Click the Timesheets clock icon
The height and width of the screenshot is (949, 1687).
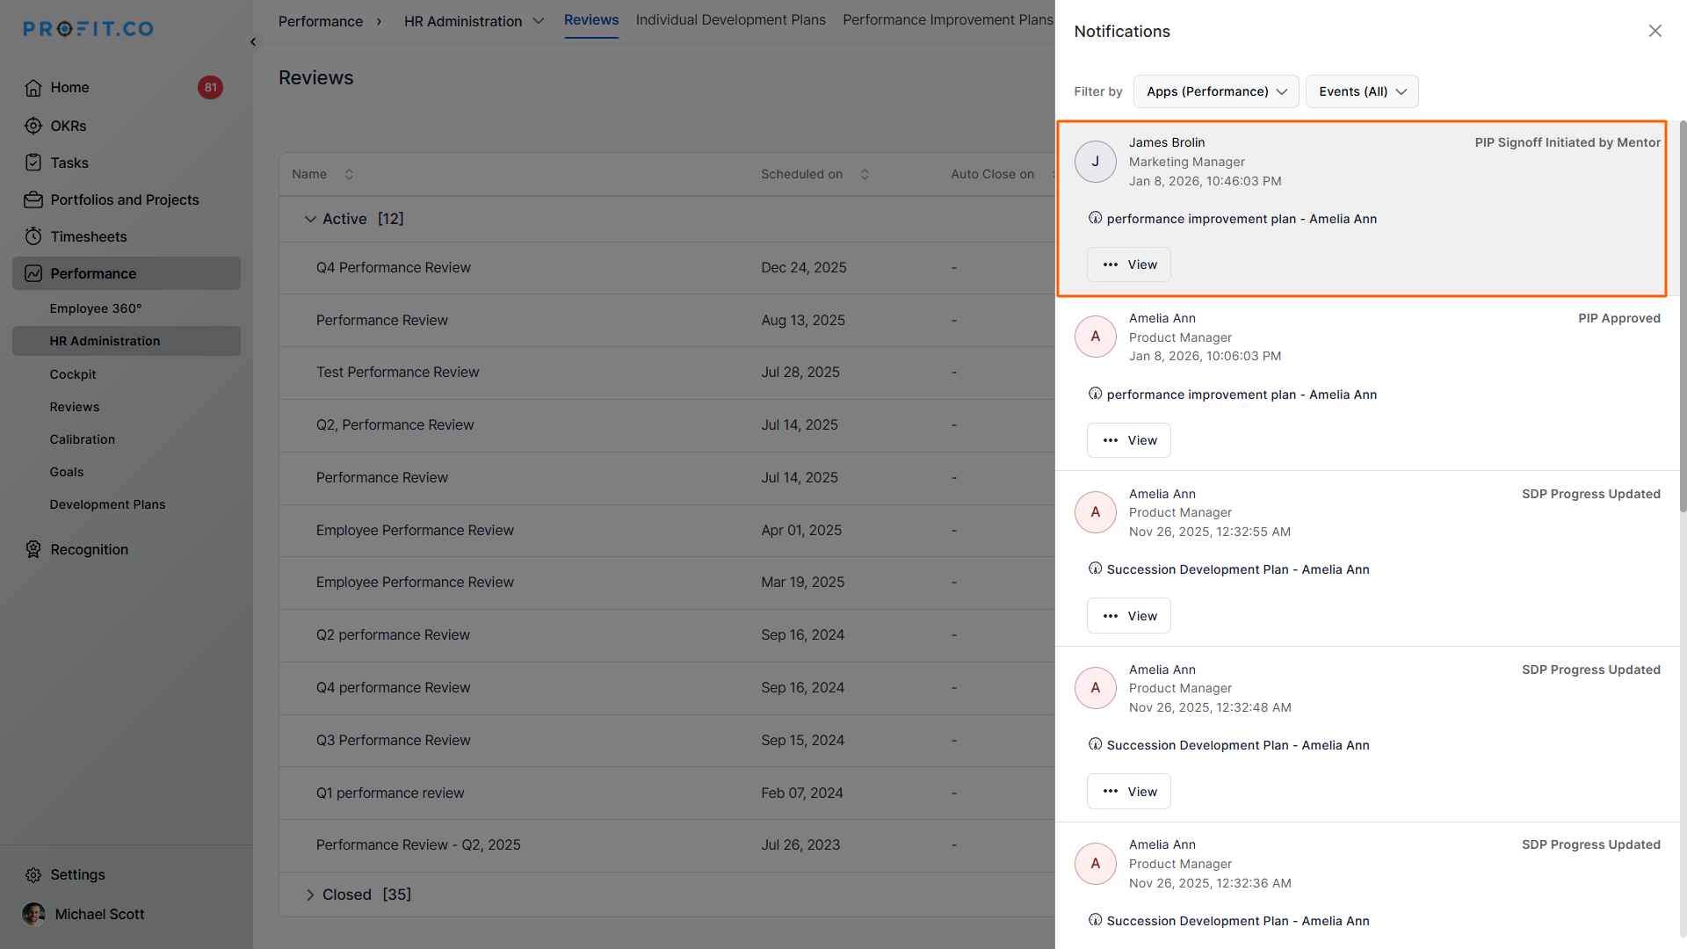coord(33,236)
